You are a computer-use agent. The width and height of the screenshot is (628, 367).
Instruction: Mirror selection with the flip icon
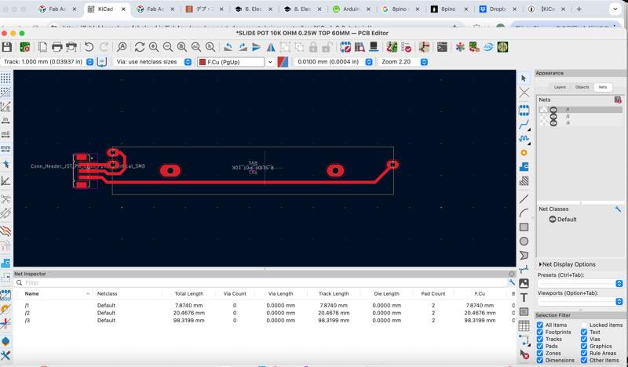[x=271, y=47]
